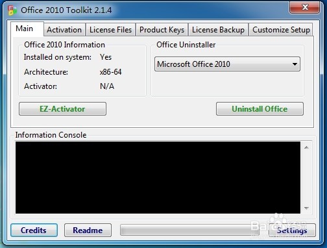This screenshot has height=248, width=327.
Task: Open the Settings button
Action: point(292,230)
